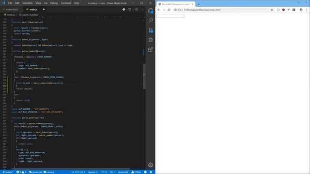Open the Search view in the activity bar
Image resolution: width=310 pixels, height=174 pixels.
[151, 20]
